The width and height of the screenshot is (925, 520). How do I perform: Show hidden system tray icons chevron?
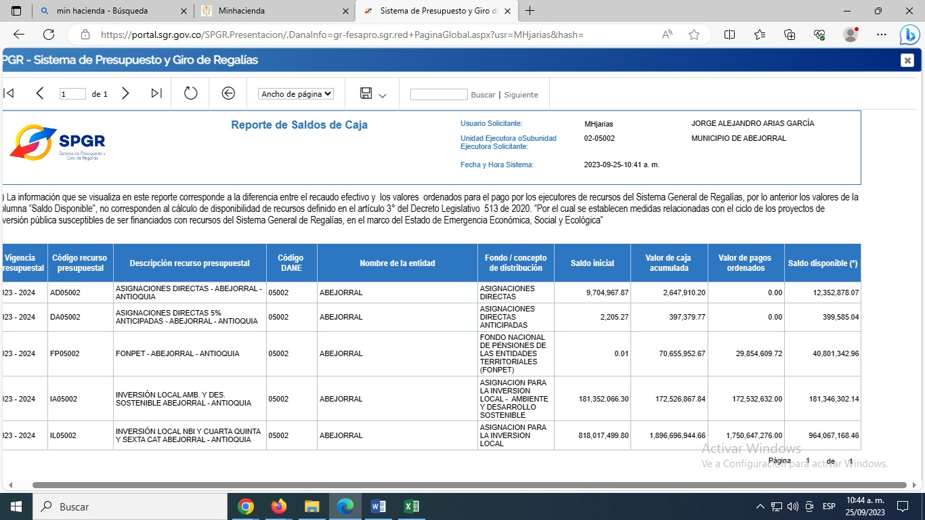pos(760,506)
